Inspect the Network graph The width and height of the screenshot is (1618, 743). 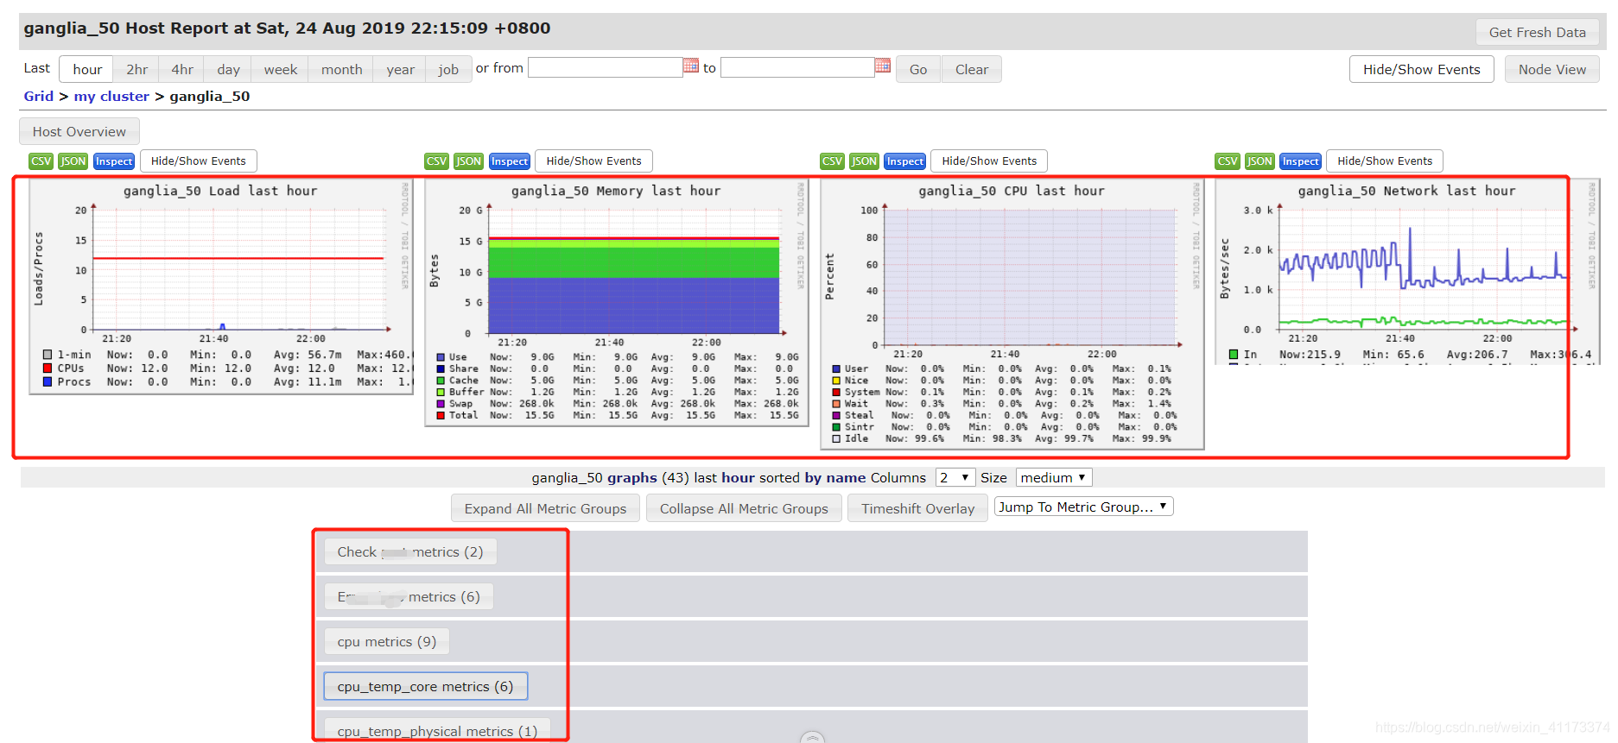pyautogui.click(x=1300, y=161)
